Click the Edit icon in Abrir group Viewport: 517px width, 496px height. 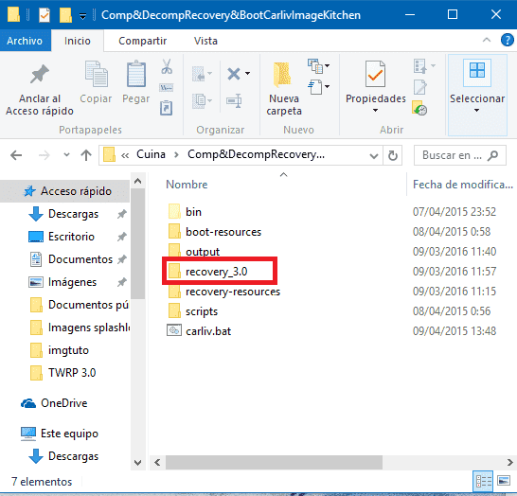420,87
